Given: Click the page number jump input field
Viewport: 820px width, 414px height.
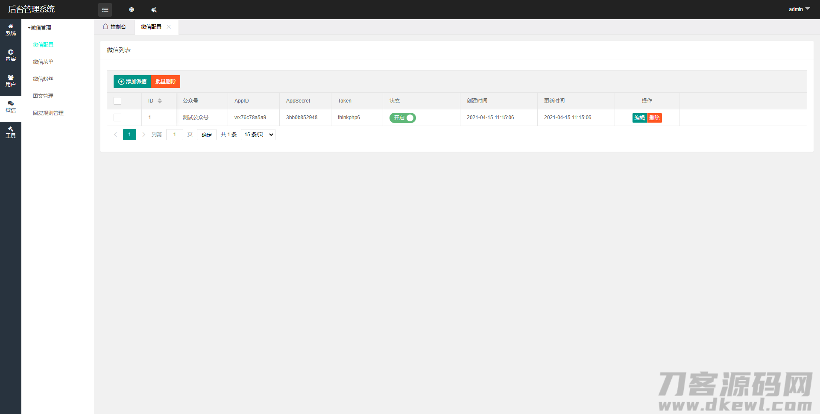Looking at the screenshot, I should pyautogui.click(x=174, y=135).
